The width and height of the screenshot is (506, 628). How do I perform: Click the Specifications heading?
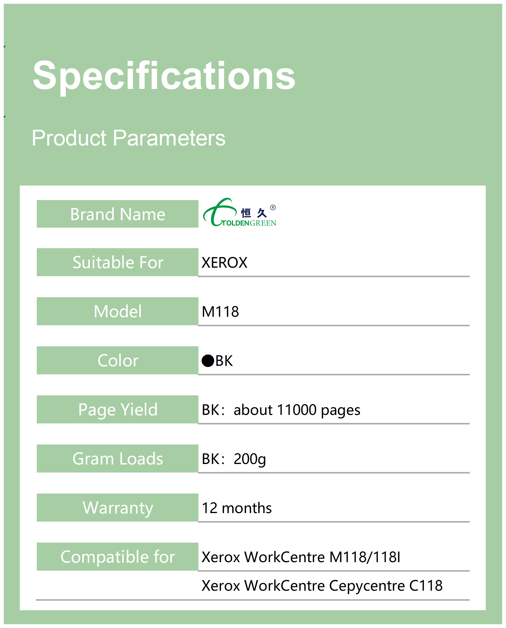164,75
